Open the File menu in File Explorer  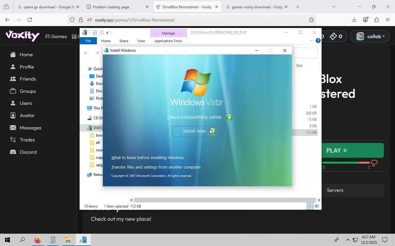(x=88, y=41)
